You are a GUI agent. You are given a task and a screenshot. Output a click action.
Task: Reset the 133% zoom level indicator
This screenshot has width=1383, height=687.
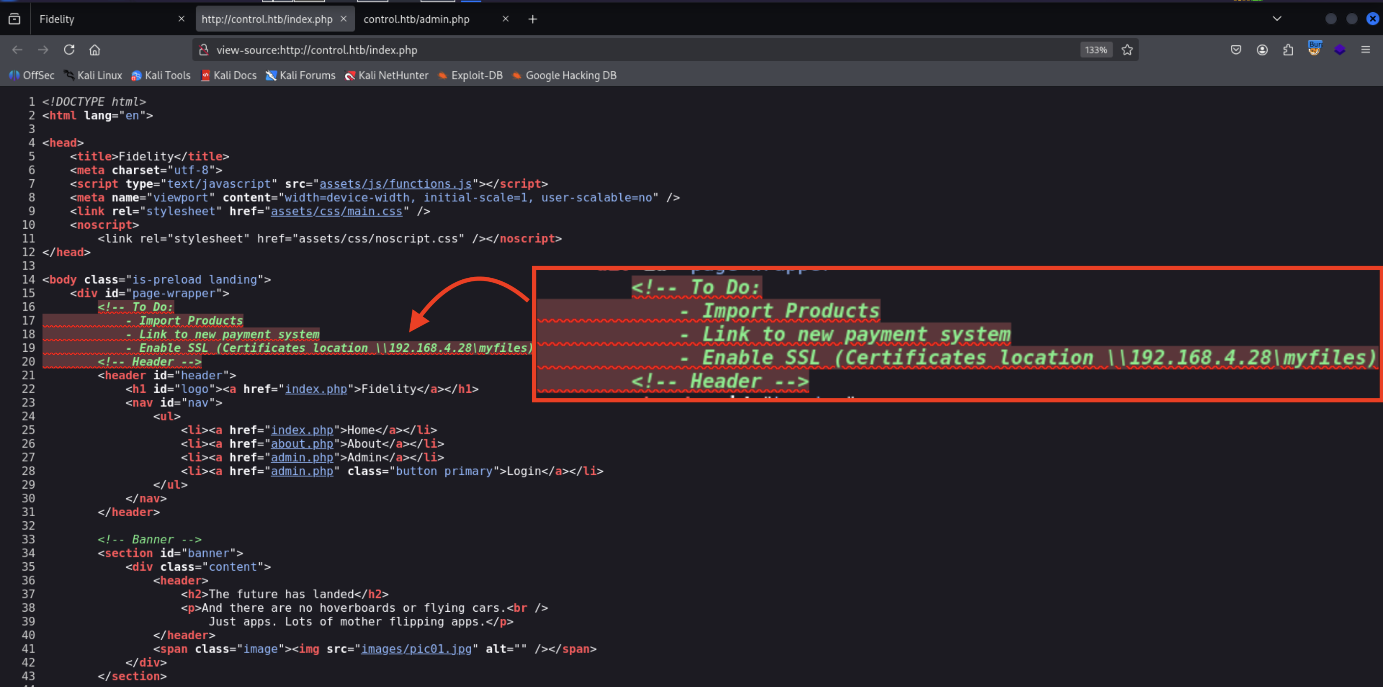click(1096, 50)
